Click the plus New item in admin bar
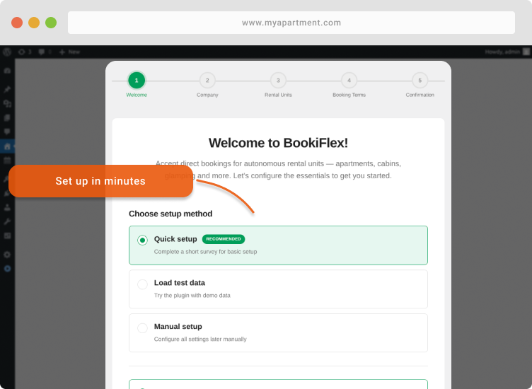Image resolution: width=532 pixels, height=389 pixels. [69, 52]
